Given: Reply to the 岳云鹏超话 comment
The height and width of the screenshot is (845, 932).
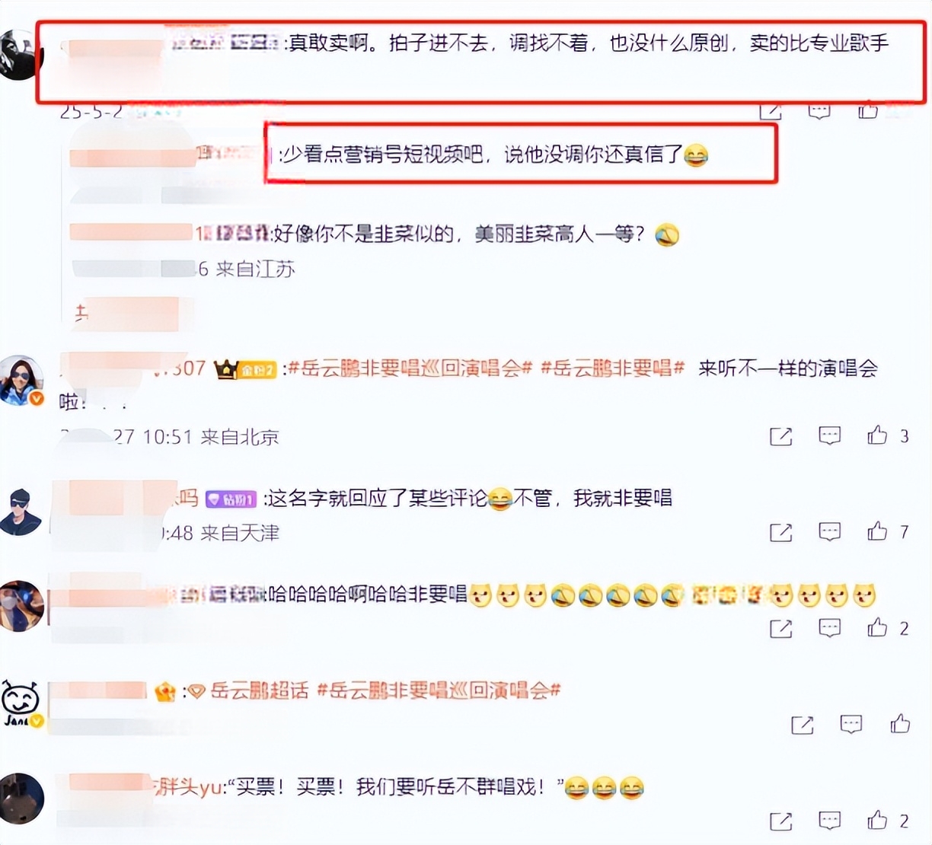Looking at the screenshot, I should click(851, 724).
